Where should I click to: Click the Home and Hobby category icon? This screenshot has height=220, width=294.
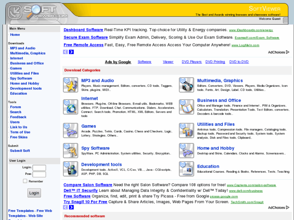tap(186, 151)
